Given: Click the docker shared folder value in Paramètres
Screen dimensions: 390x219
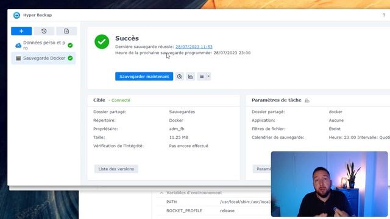Looking at the screenshot, I should [336, 112].
